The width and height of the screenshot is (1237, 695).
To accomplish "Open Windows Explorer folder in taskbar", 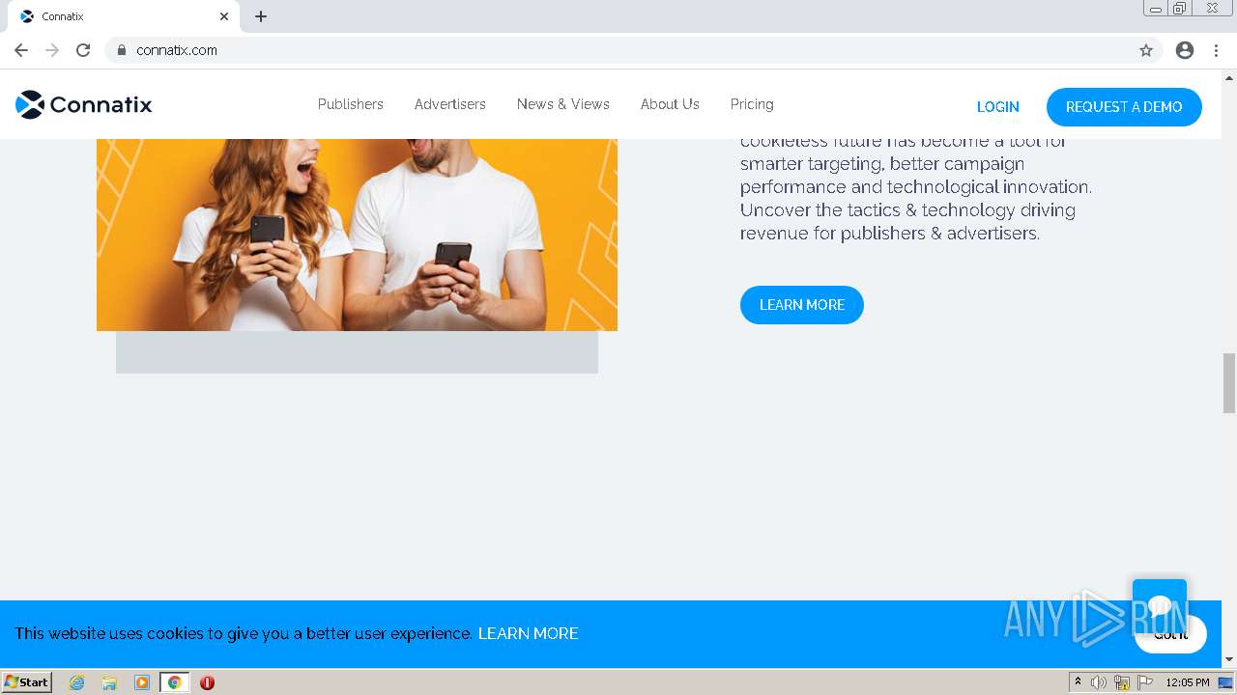I will click(109, 682).
